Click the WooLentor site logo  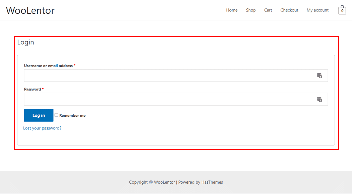point(30,10)
